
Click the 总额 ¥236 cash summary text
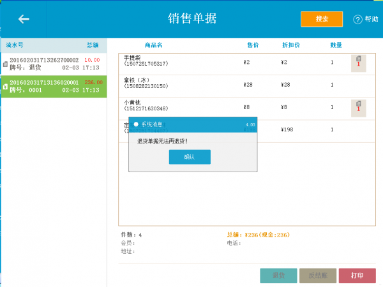click(258, 235)
